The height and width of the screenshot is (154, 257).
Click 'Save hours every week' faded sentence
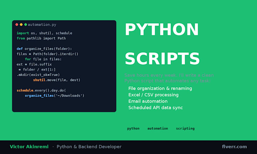(x=169, y=78)
